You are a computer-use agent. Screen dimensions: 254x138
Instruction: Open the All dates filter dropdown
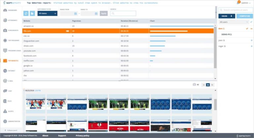(x=47, y=14)
